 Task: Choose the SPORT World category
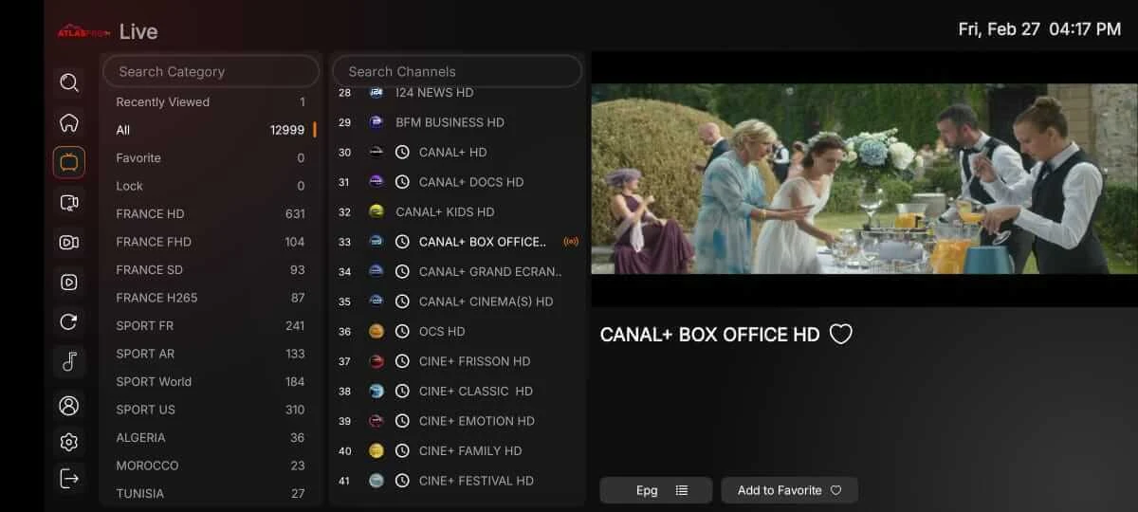[210, 382]
